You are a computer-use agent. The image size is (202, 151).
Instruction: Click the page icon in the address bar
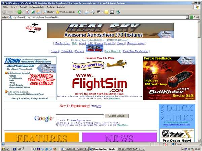point(11,17)
